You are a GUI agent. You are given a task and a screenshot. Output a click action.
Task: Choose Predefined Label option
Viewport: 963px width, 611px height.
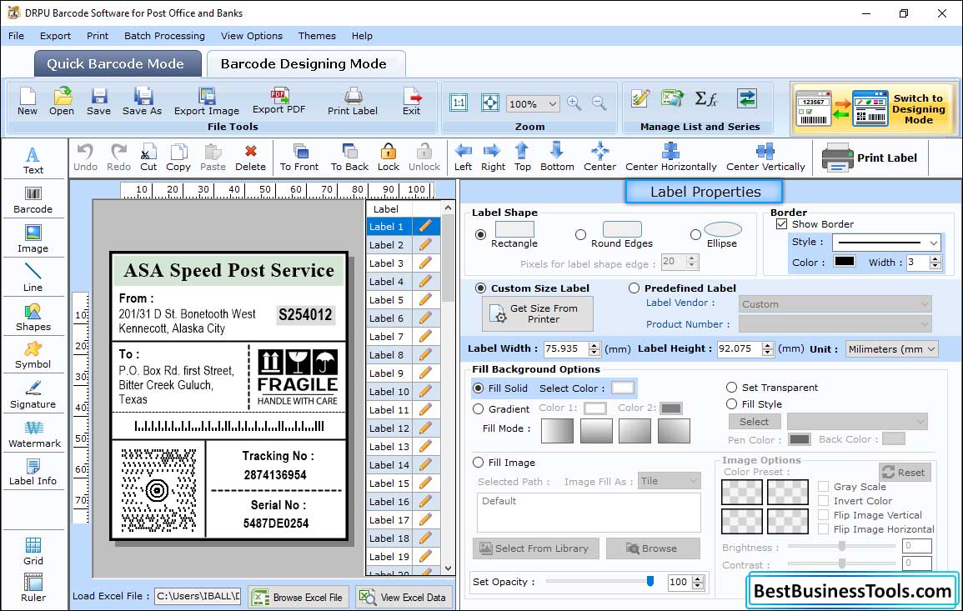[x=634, y=288]
